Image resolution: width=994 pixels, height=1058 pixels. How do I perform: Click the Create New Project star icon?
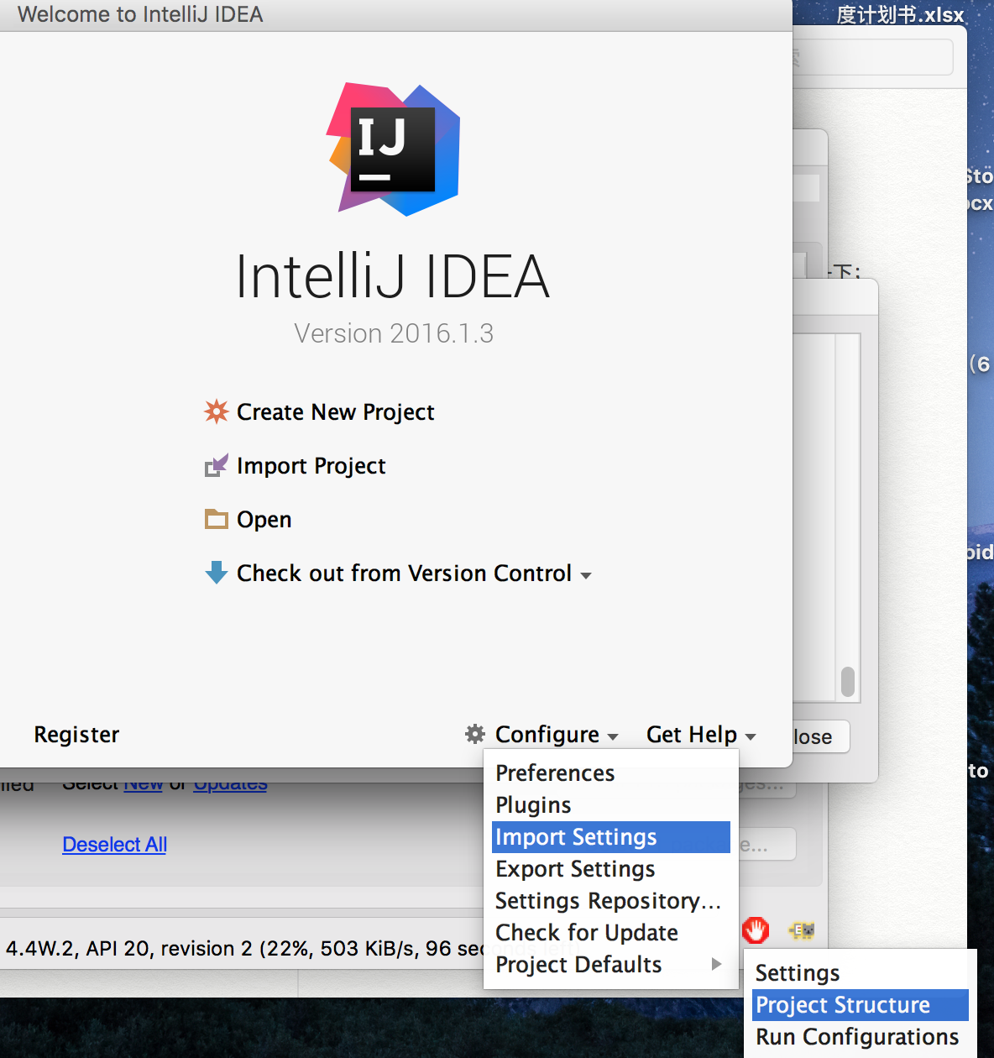217,411
